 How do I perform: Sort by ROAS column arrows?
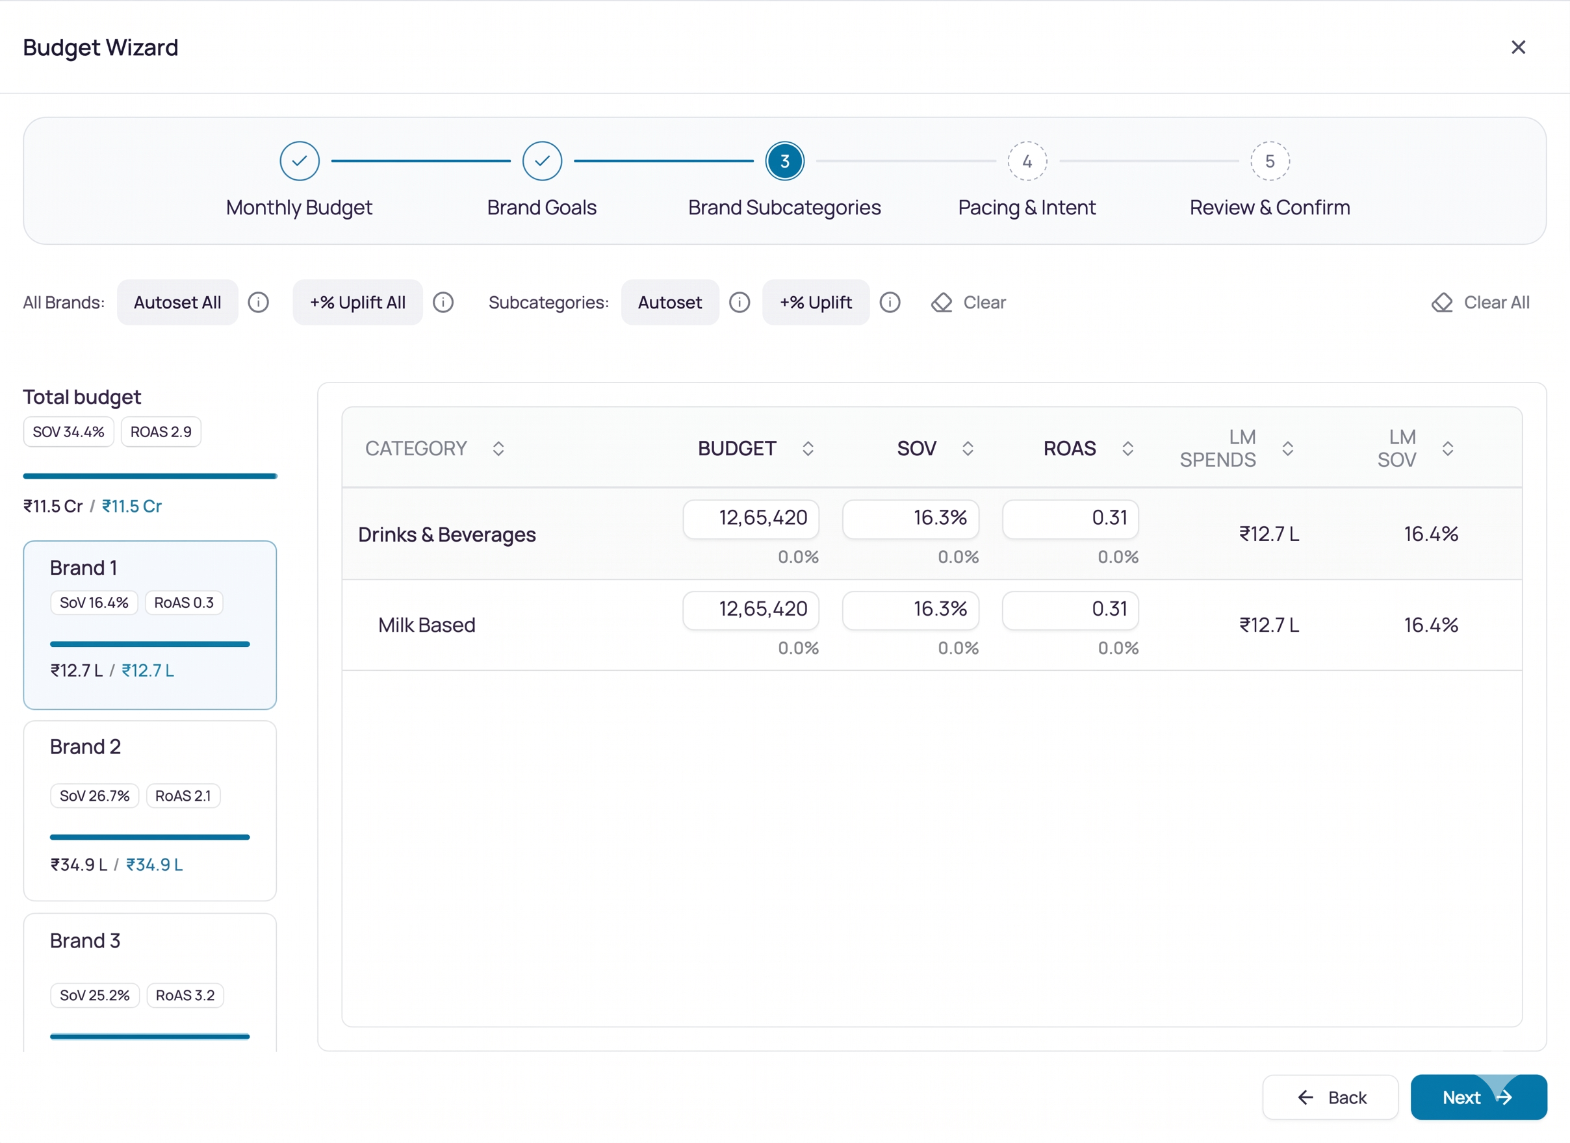[1127, 448]
